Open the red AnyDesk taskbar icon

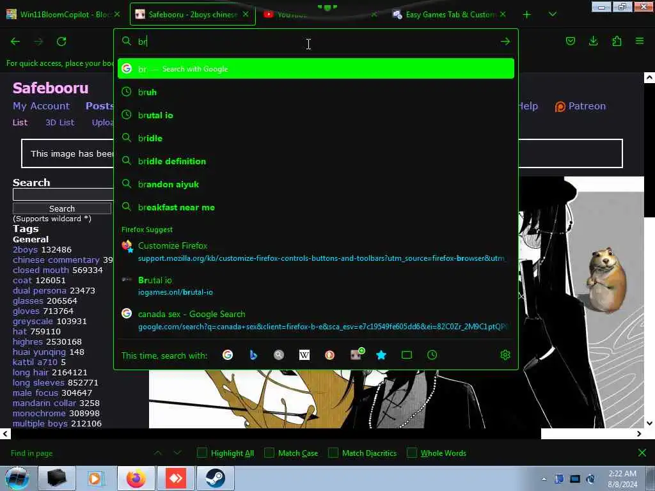tap(176, 478)
